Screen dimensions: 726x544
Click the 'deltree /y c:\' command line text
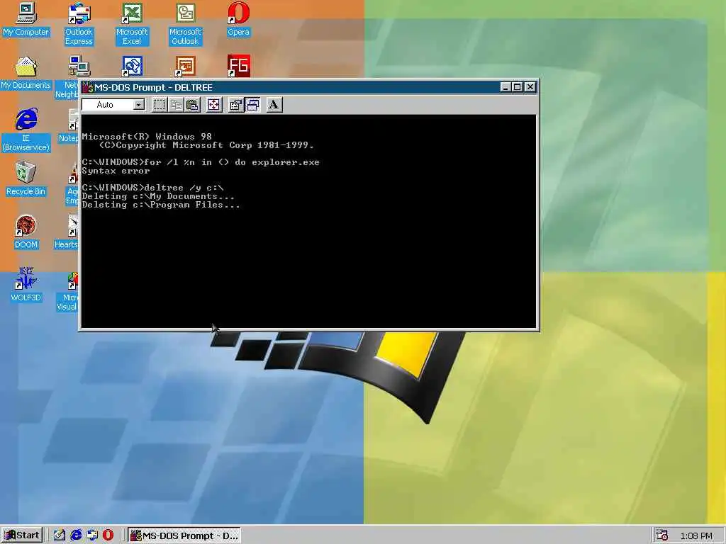coord(184,187)
